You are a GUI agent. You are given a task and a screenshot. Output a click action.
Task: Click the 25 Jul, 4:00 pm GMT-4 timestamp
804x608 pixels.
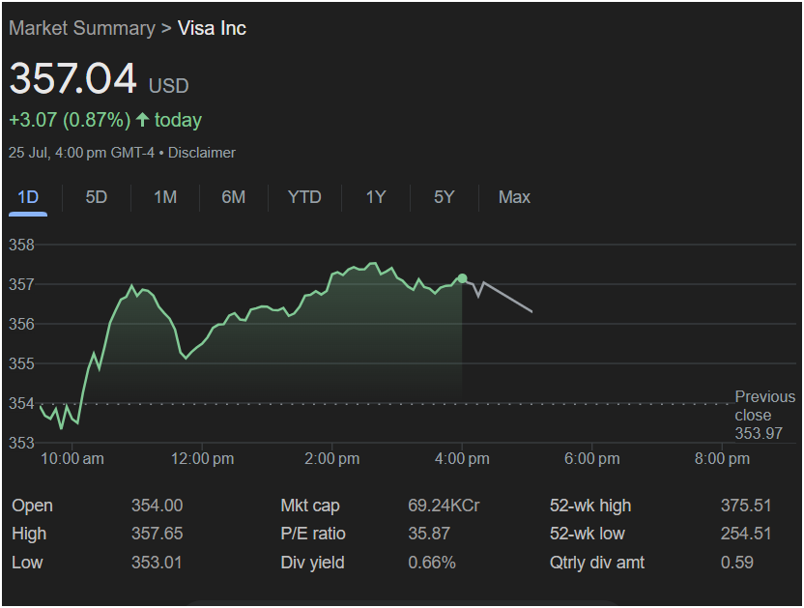point(81,153)
